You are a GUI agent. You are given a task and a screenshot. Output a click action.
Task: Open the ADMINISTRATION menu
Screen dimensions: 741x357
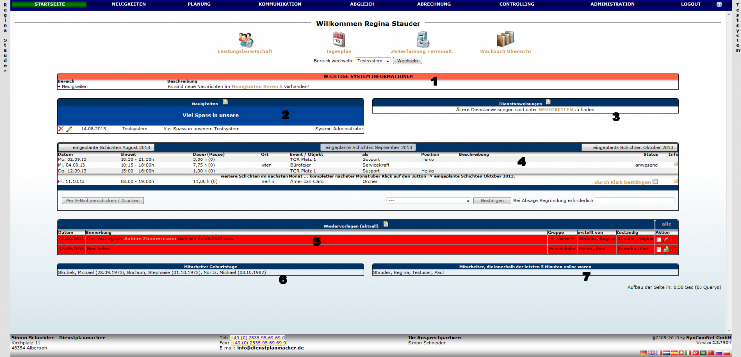coord(613,4)
